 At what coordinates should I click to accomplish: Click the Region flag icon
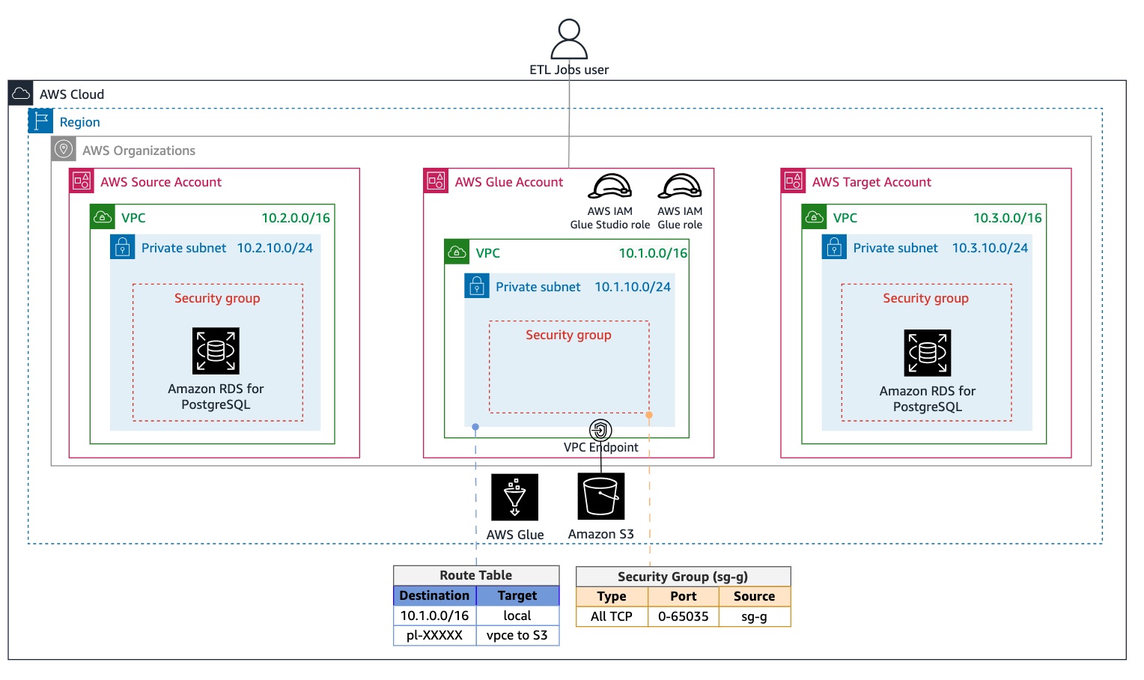tap(40, 121)
